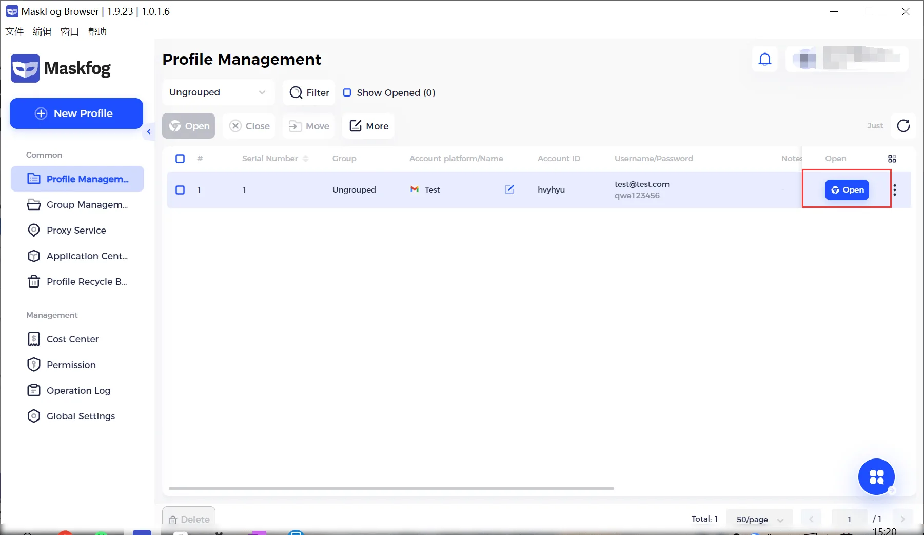
Task: Click the horizontal table scrollbar
Action: click(391, 488)
